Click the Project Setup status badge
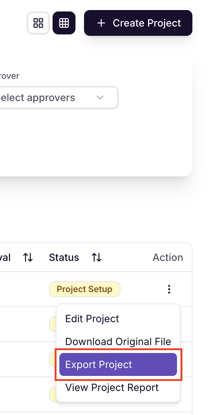 coord(84,289)
